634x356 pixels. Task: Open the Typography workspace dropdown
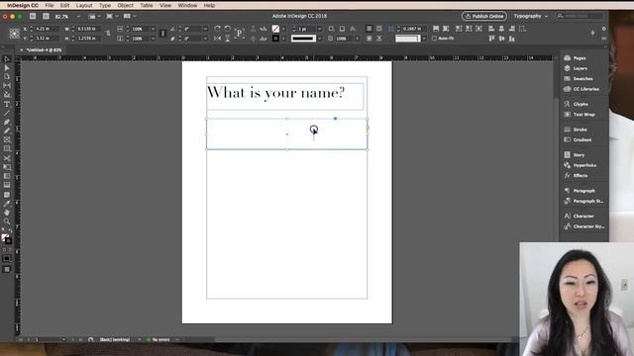tap(530, 16)
